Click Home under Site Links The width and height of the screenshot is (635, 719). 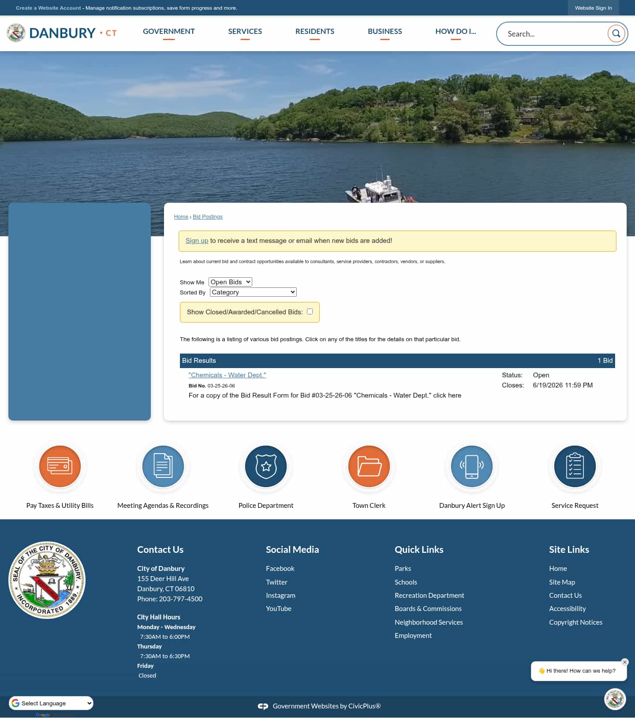pos(558,569)
